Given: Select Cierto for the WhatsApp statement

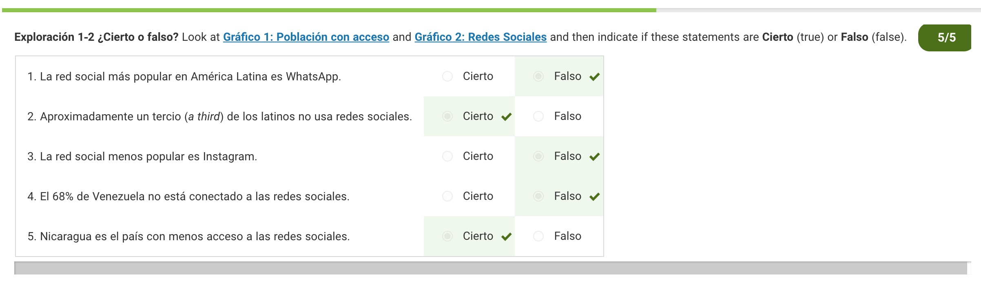Looking at the screenshot, I should (447, 76).
